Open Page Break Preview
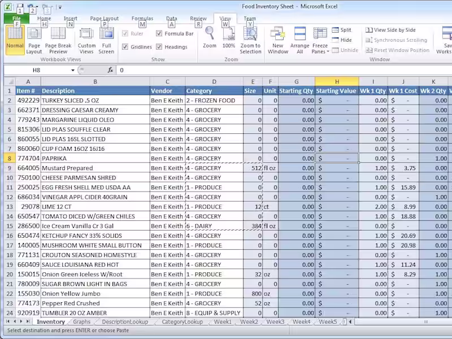452x339 pixels. coord(58,40)
